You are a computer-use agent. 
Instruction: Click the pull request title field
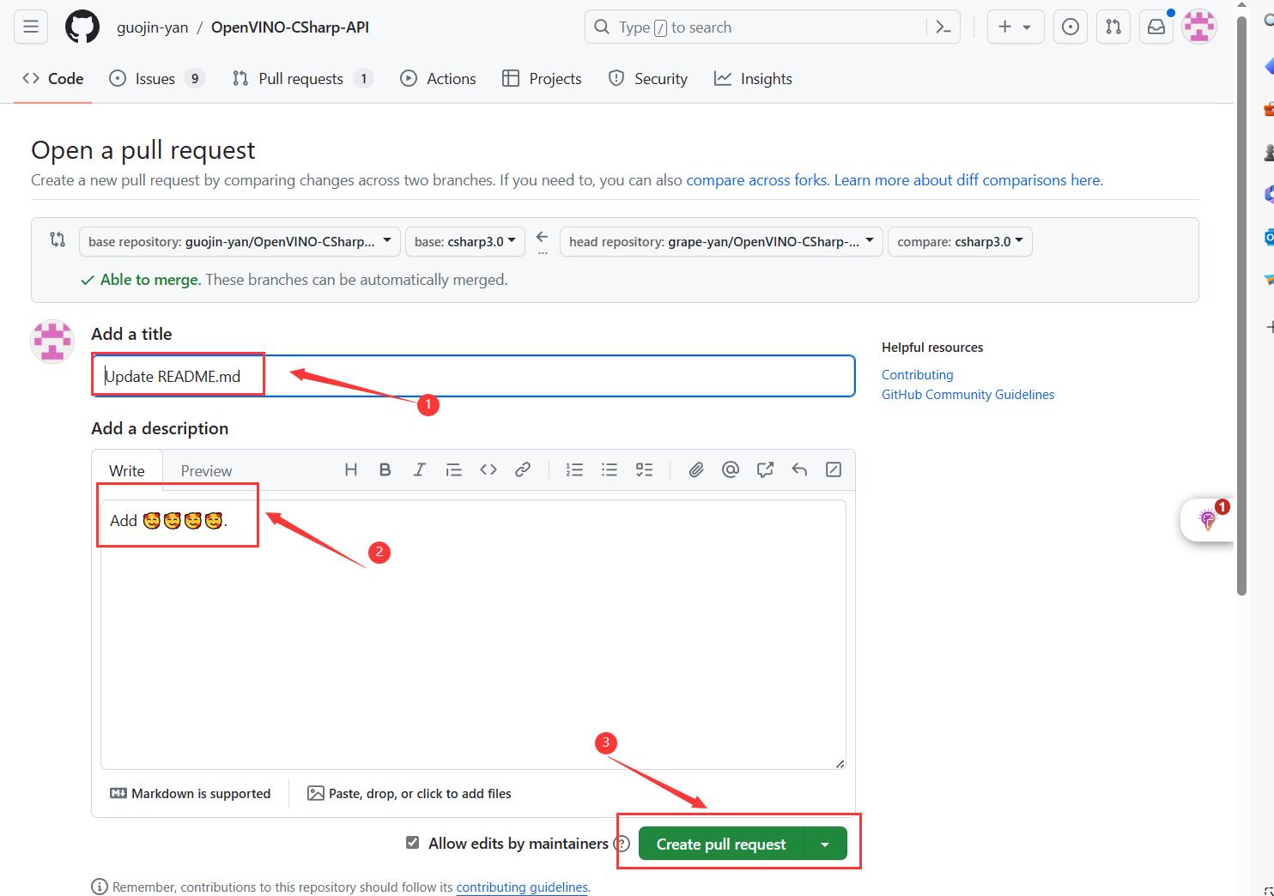pyautogui.click(x=473, y=376)
